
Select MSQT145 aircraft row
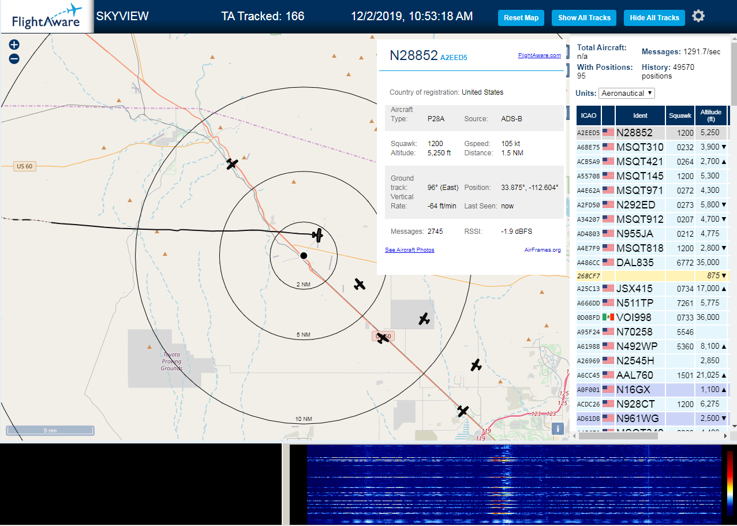652,176
